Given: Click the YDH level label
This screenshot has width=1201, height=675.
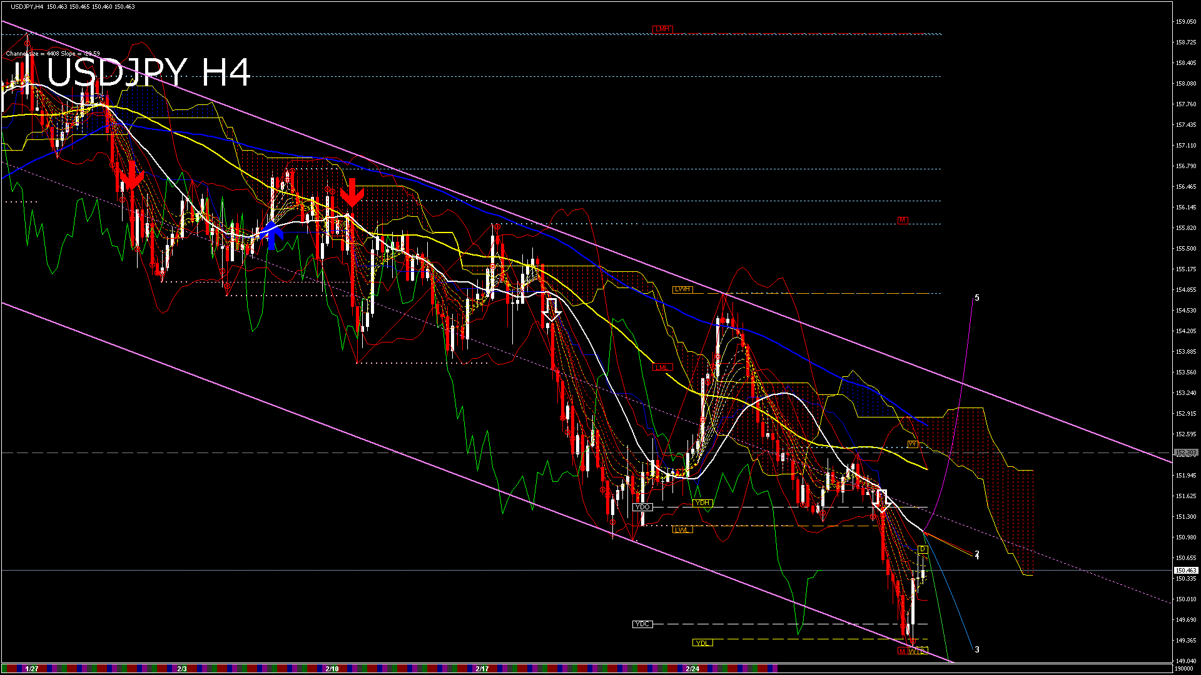Looking at the screenshot, I should coord(702,502).
